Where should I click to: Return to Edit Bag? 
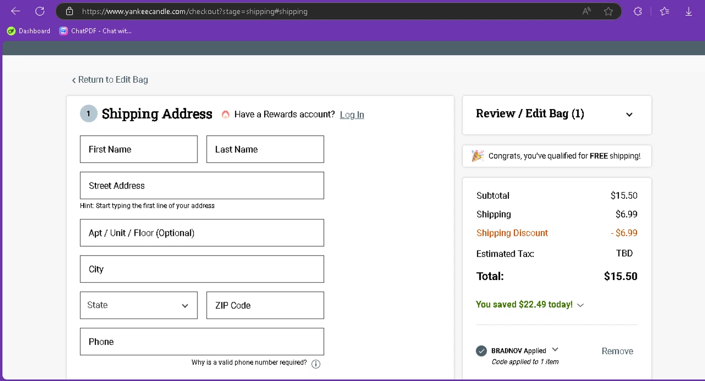[x=110, y=80]
